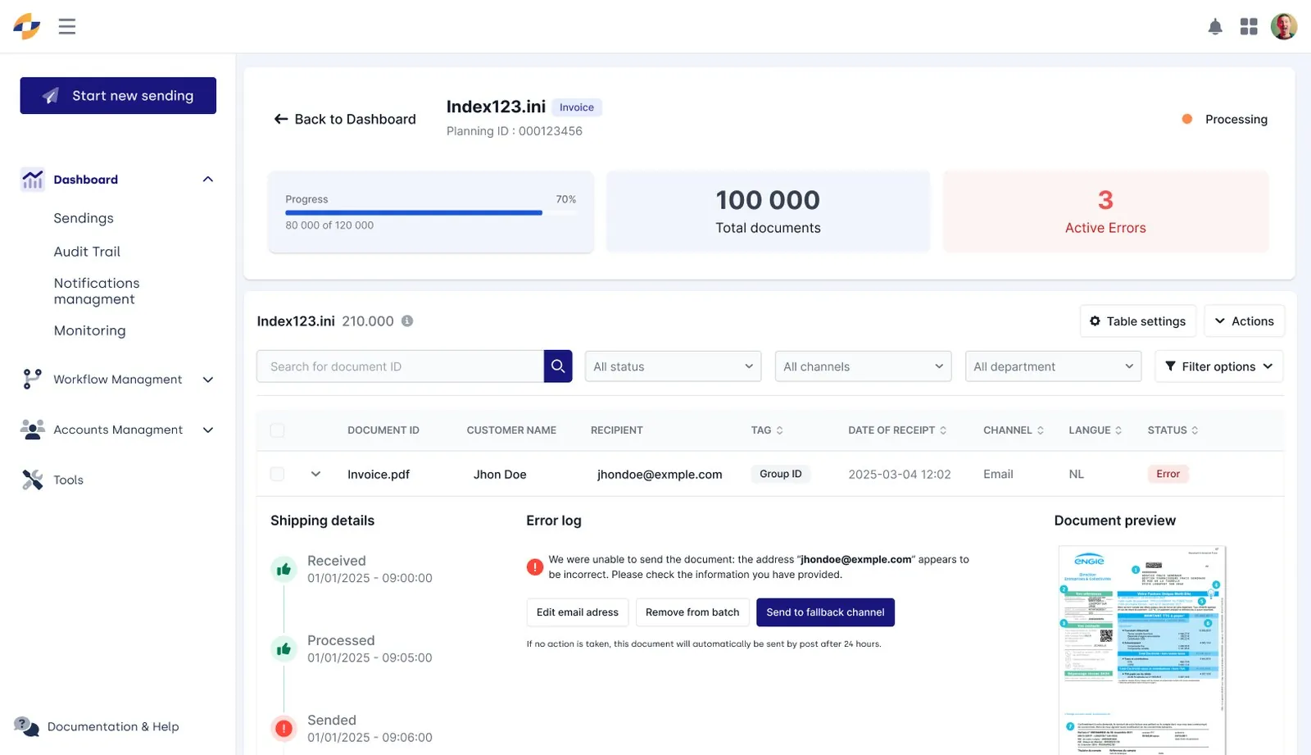Open the document preview thumbnail

pyautogui.click(x=1142, y=650)
